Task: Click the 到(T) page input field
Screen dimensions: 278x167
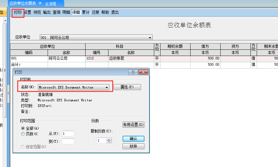Action: (68, 141)
